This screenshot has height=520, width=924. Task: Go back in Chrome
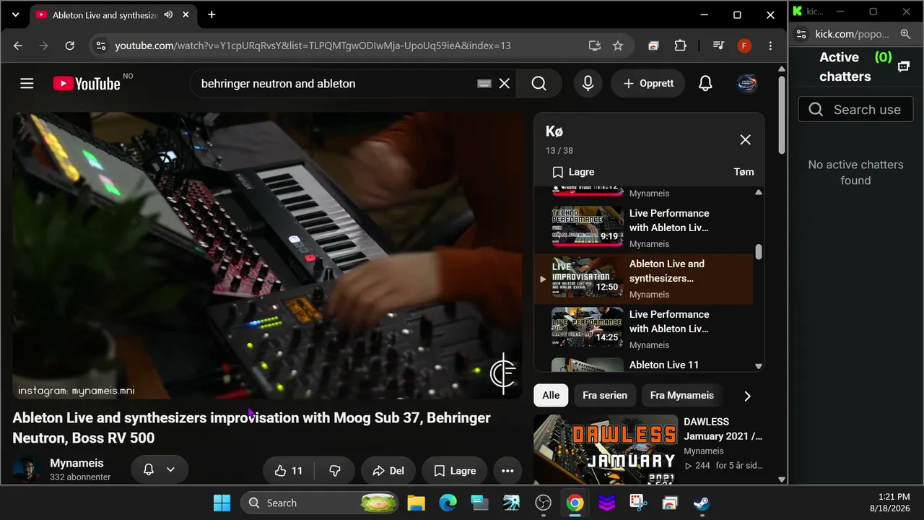pos(18,45)
